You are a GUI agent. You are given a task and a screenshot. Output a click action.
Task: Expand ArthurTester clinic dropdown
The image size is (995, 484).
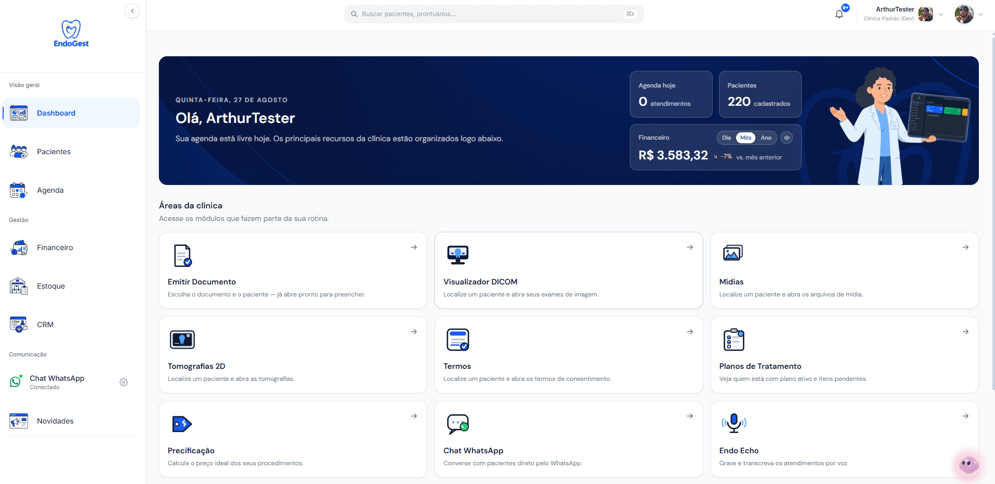coord(941,15)
